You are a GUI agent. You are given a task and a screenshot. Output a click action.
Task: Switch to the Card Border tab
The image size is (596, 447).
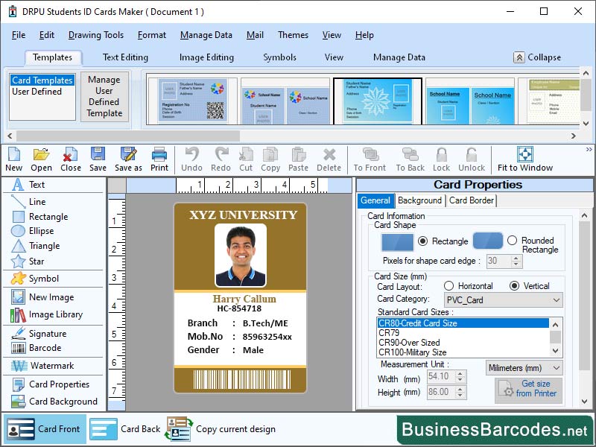click(471, 200)
